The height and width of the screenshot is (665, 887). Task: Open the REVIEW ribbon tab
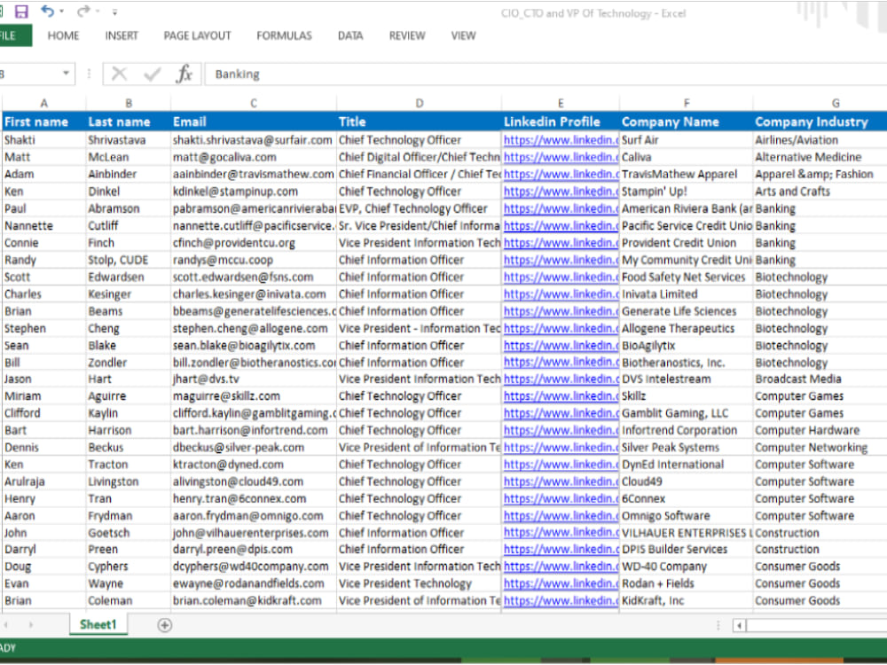tap(407, 35)
